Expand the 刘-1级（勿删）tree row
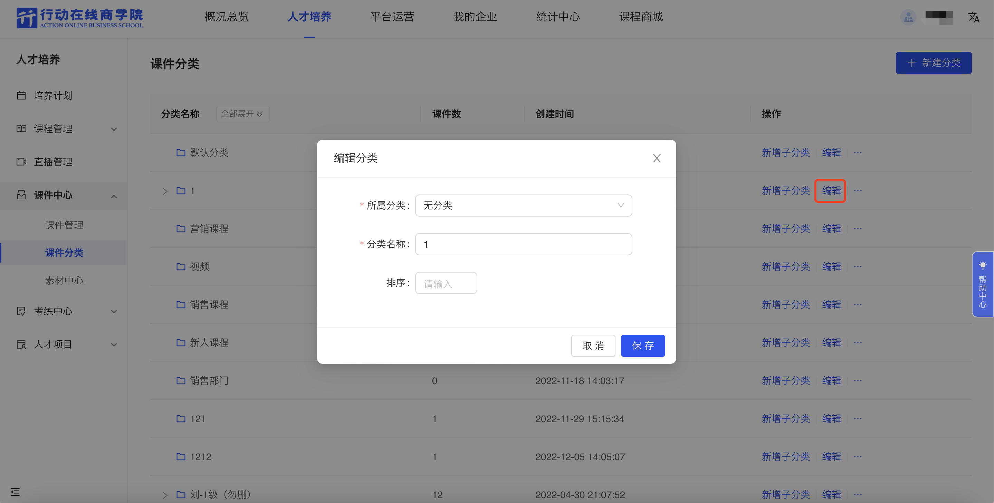Image resolution: width=994 pixels, height=503 pixels. 165,495
